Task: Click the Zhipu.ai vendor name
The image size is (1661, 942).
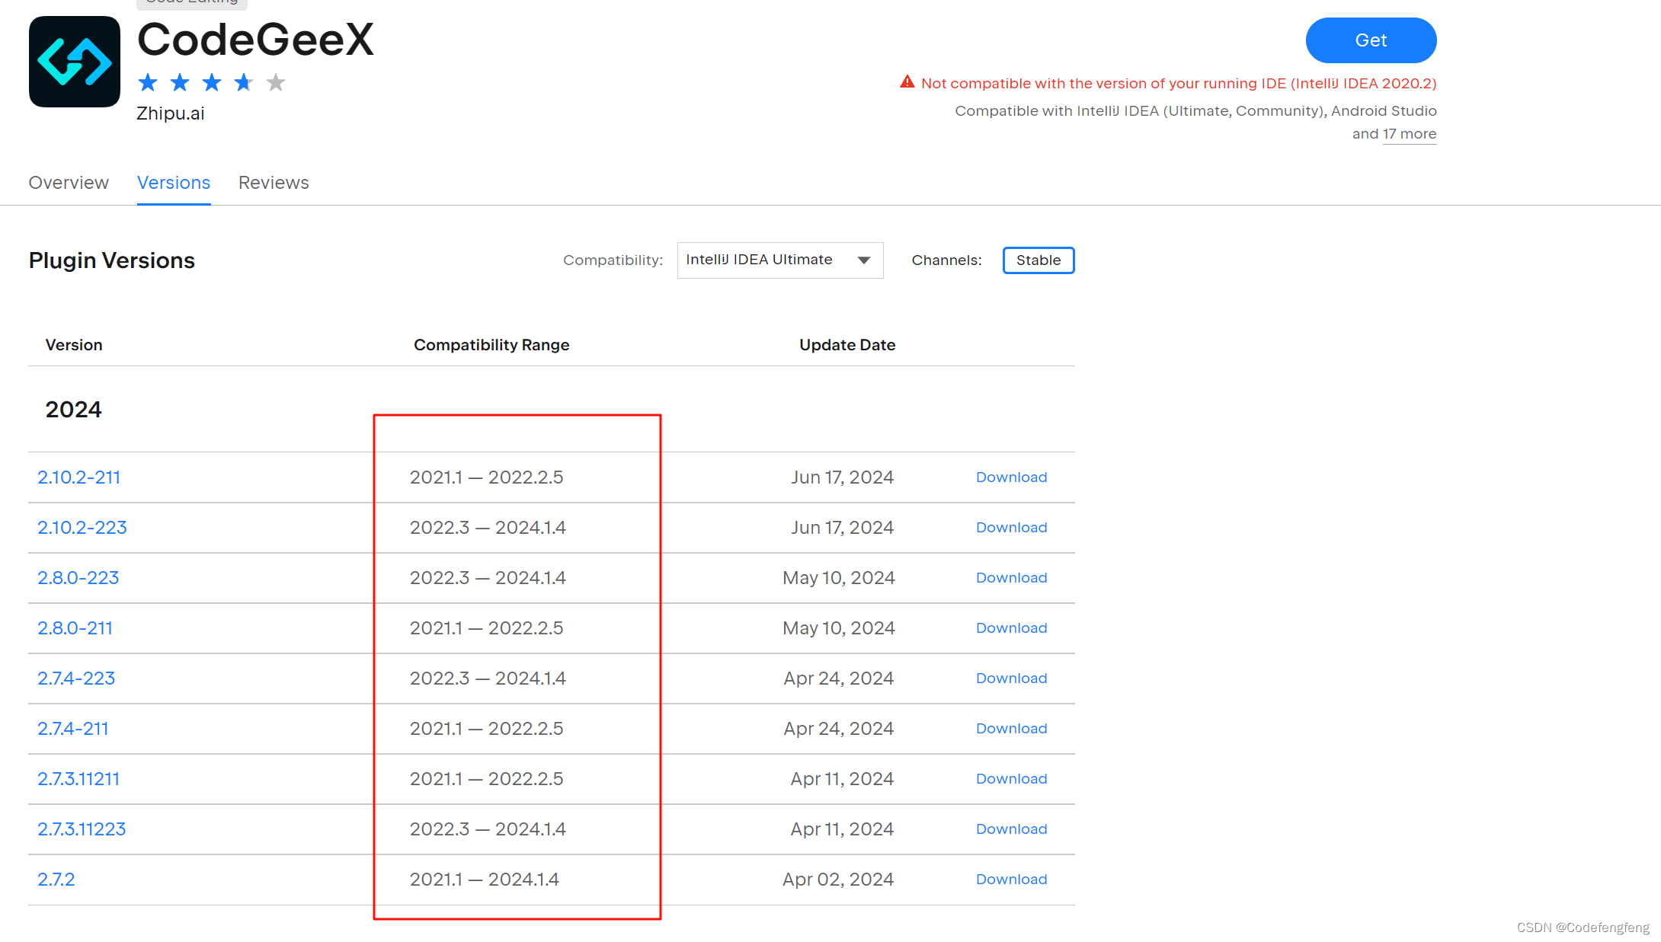Action: click(x=171, y=113)
